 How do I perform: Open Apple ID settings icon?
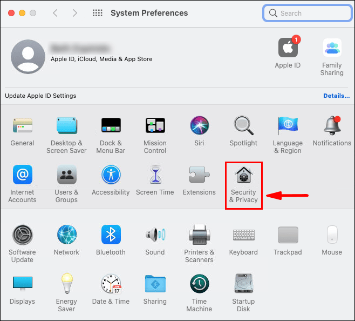point(288,47)
